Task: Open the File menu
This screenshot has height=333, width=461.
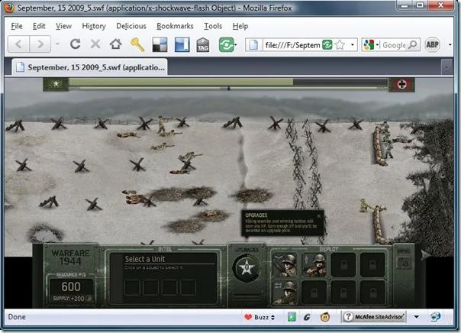Action: click(x=17, y=26)
